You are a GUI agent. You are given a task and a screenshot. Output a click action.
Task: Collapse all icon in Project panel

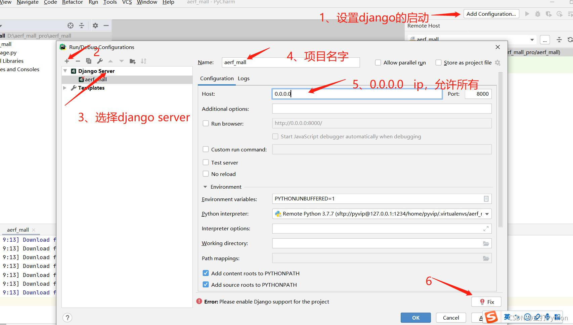tap(82, 26)
